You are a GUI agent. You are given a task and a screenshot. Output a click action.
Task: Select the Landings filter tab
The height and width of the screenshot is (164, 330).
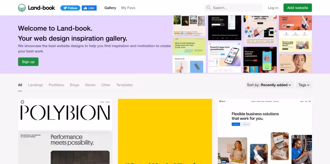point(35,85)
